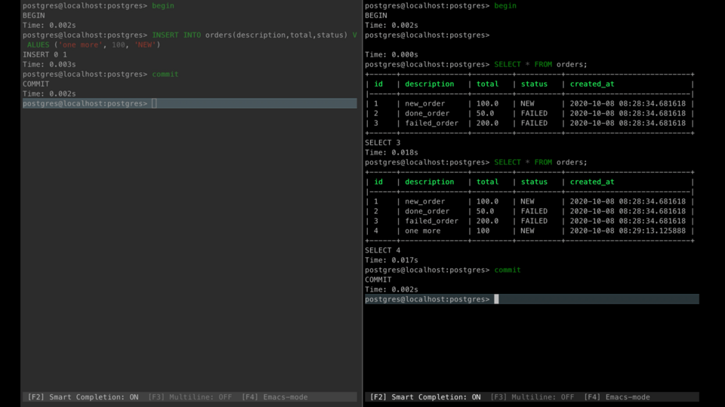Image resolution: width=725 pixels, height=407 pixels.
Task: Focus the active prompt line in right terminal
Action: pos(532,299)
